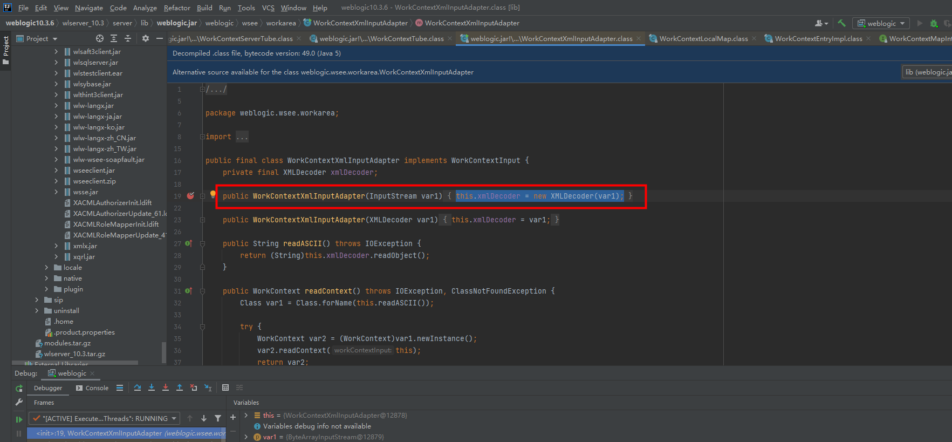Expand the var1 variable node

(x=246, y=437)
